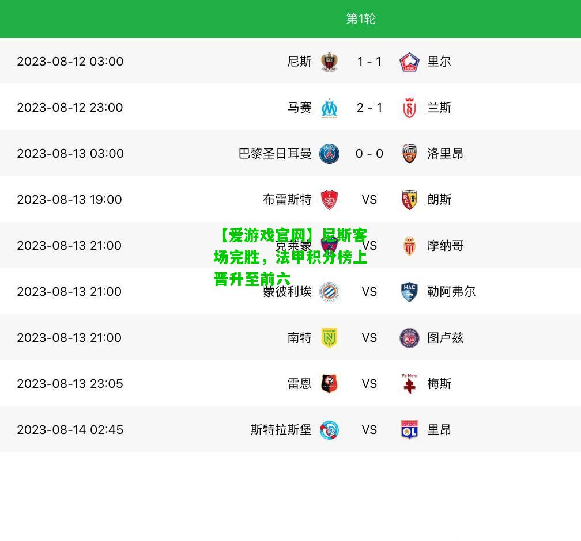Click the 图卢兹 team name
581x541 pixels.
pos(445,338)
